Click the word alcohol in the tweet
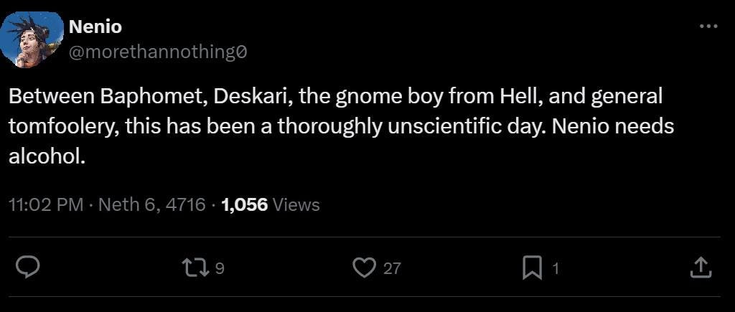Image resolution: width=735 pixels, height=312 pixels. pos(47,157)
